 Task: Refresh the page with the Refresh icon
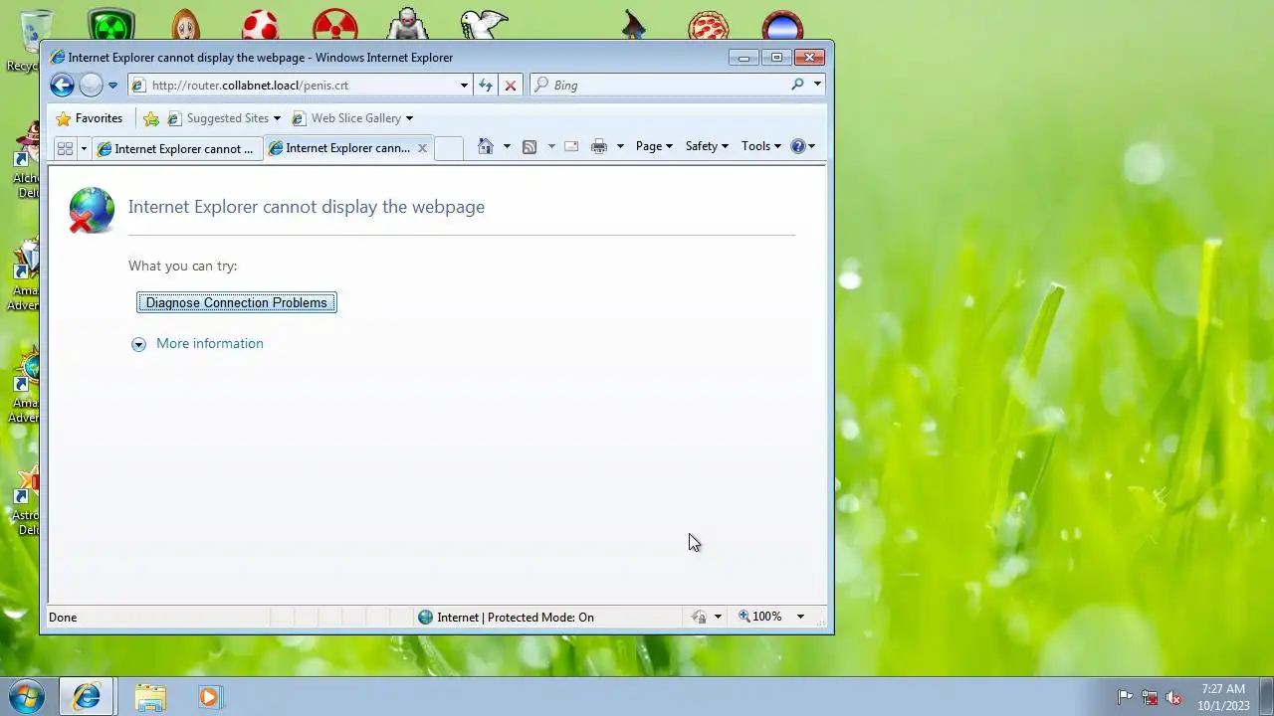coord(485,86)
